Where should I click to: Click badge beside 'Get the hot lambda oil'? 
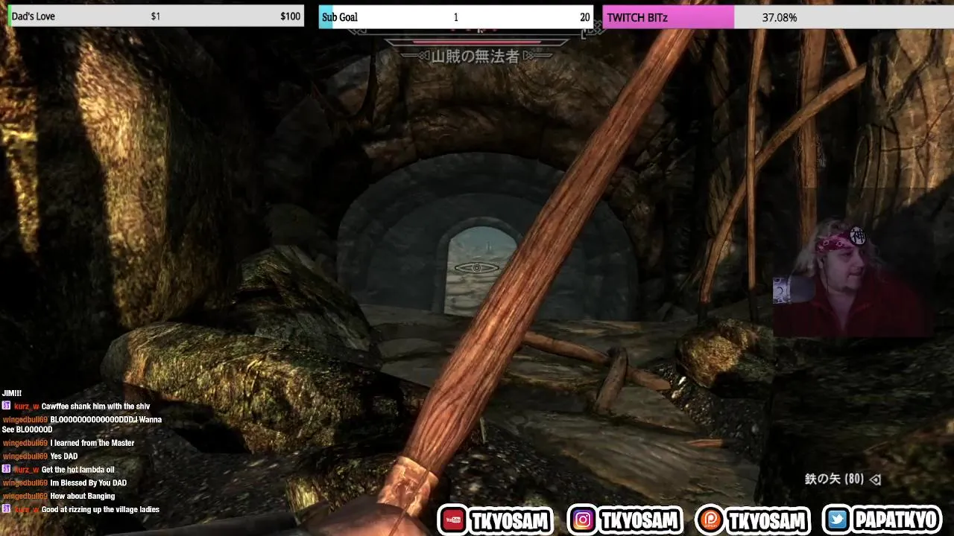[x=7, y=470]
